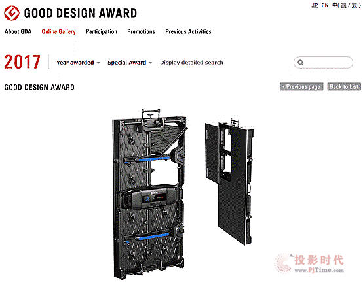The height and width of the screenshot is (285, 363).
Task: Click the Good Design Award G-mark logo
Action: click(12, 13)
